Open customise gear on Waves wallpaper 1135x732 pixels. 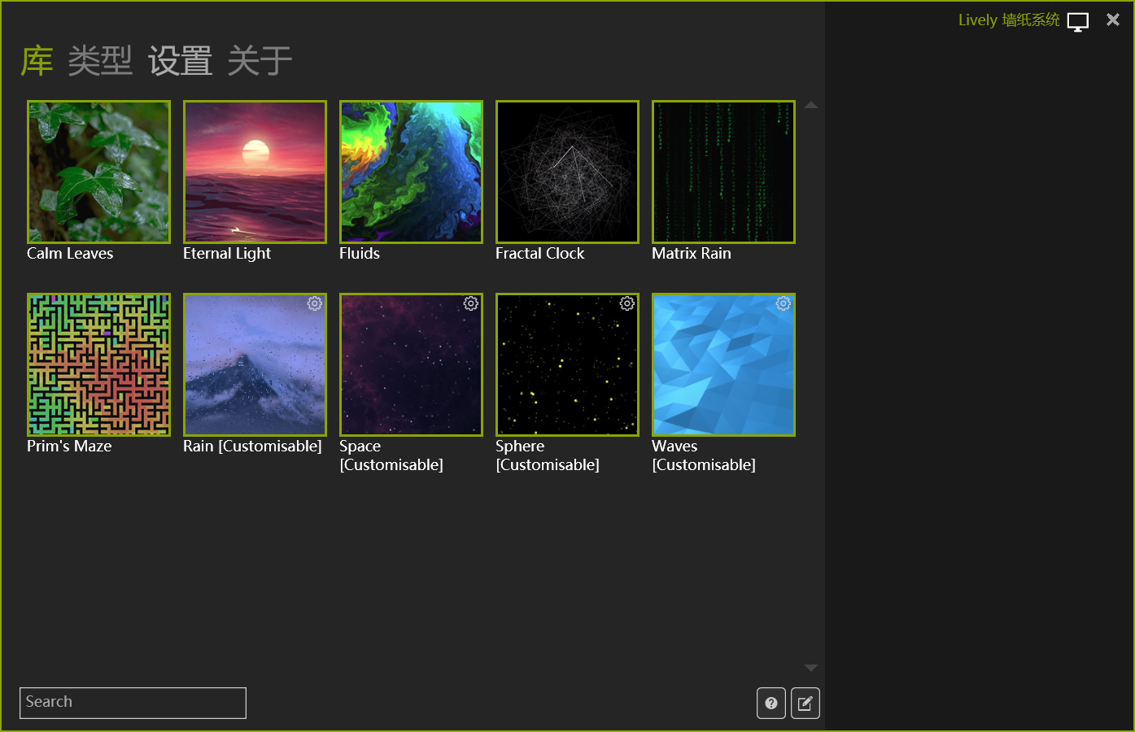pos(784,303)
